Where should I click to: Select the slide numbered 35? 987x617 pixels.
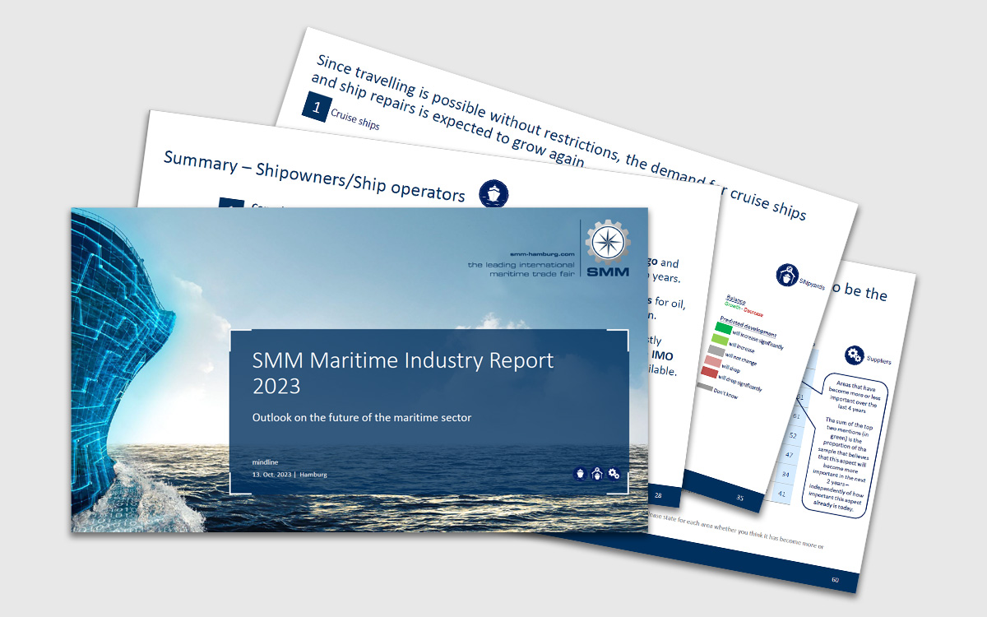point(741,498)
